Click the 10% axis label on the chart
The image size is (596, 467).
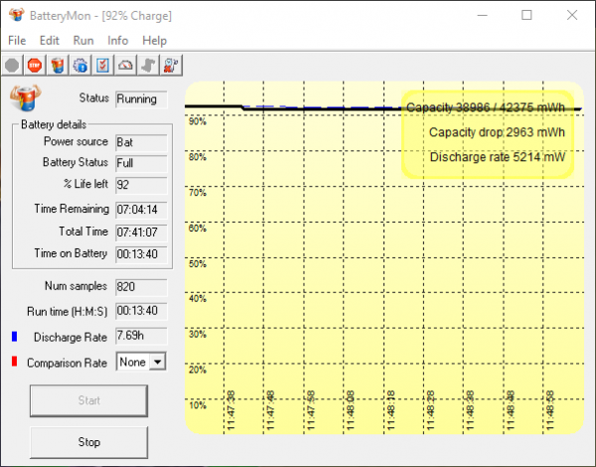[198, 405]
